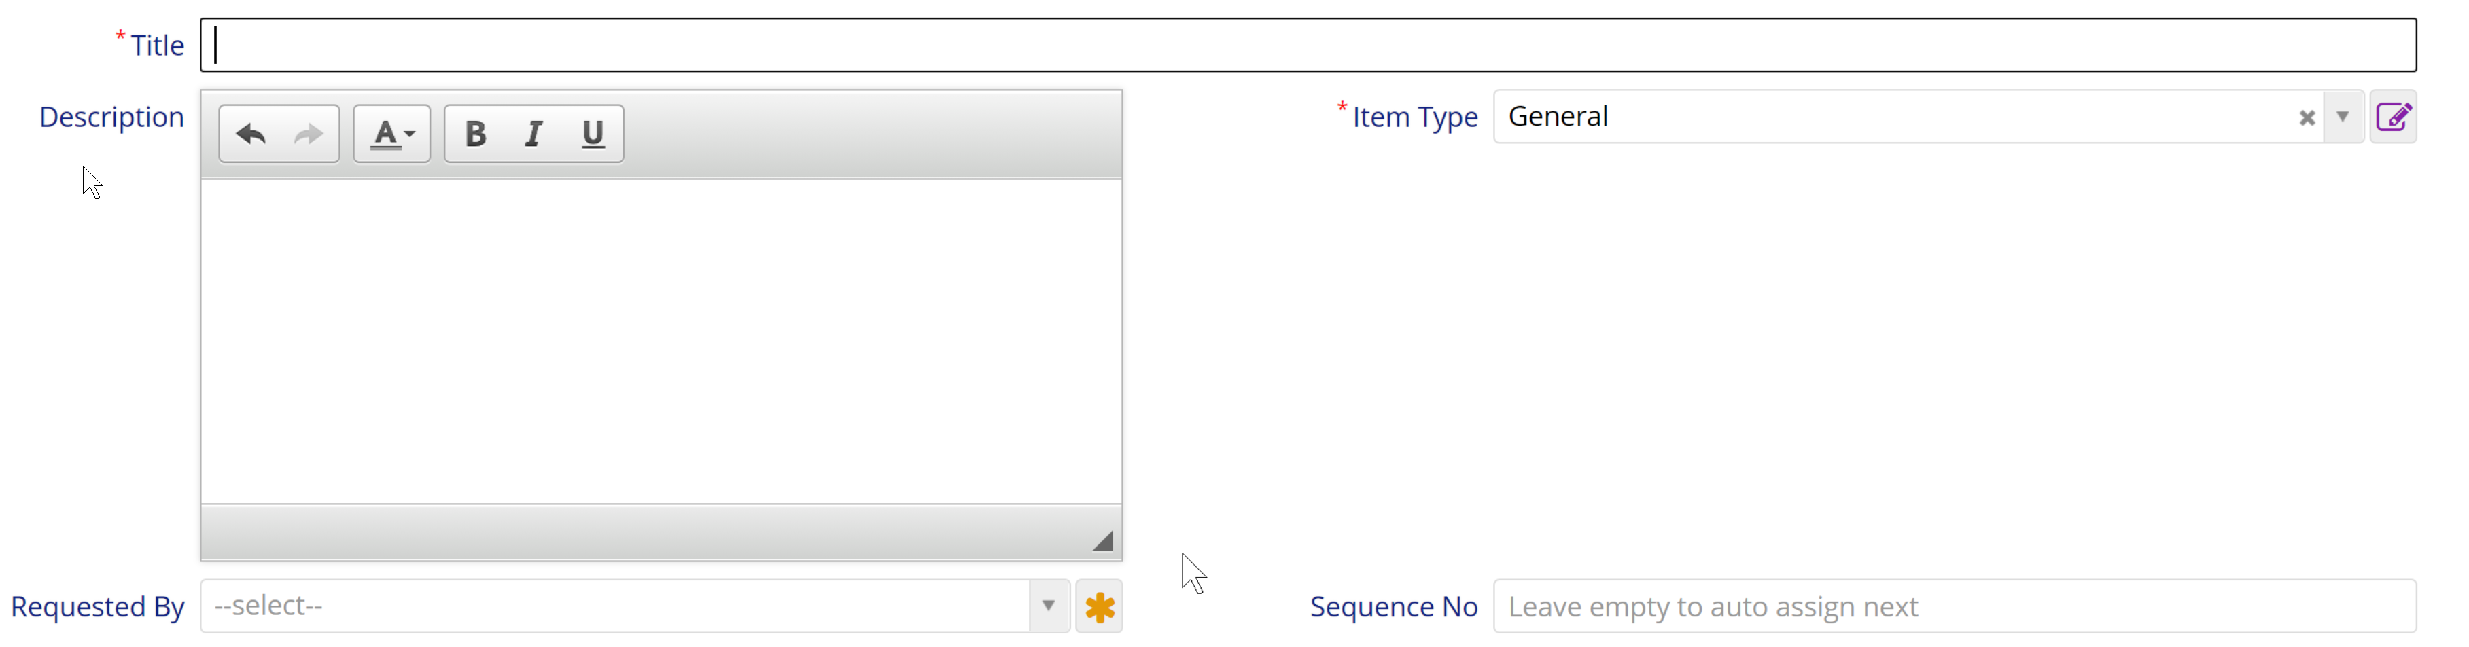
Task: Expand the Item Type dropdown arrow
Action: point(2343,117)
